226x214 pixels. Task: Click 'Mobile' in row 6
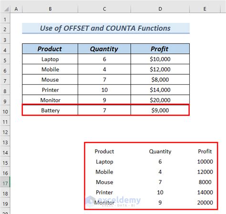50,70
